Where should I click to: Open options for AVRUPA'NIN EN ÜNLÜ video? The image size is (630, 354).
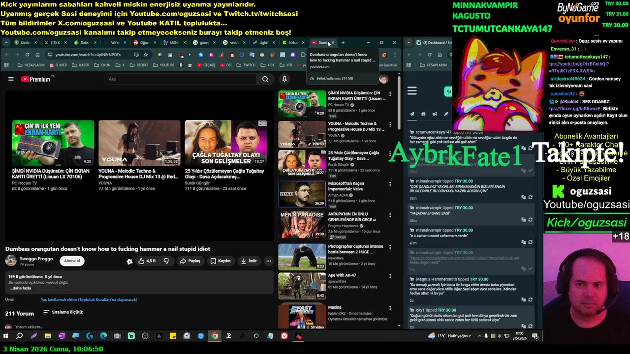click(390, 215)
